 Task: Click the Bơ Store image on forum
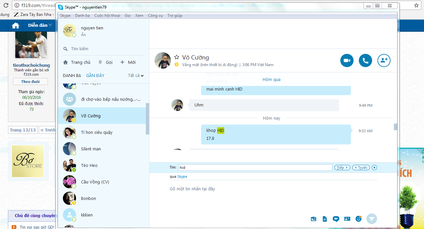[28, 161]
